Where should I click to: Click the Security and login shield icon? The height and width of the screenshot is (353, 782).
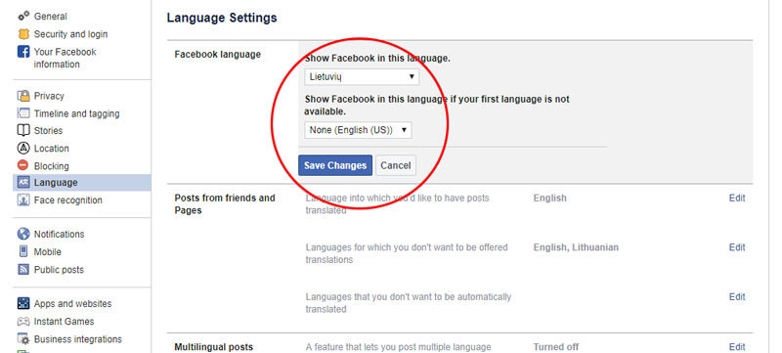tap(23, 34)
